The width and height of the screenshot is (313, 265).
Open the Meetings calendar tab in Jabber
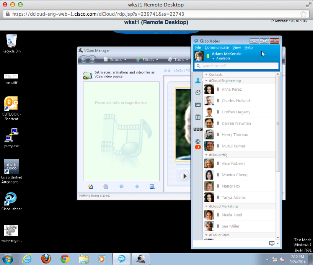tap(198, 117)
